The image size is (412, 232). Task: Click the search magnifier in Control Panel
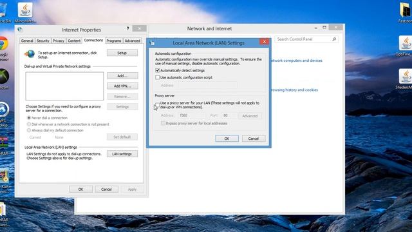coord(334,39)
